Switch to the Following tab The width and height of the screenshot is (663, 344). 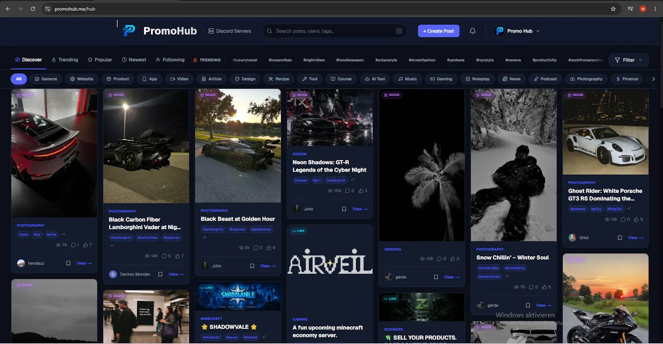pos(170,60)
